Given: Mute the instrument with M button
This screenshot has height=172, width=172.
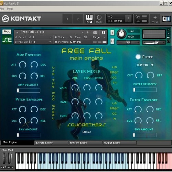Looking at the screenshot, I should [112, 41].
